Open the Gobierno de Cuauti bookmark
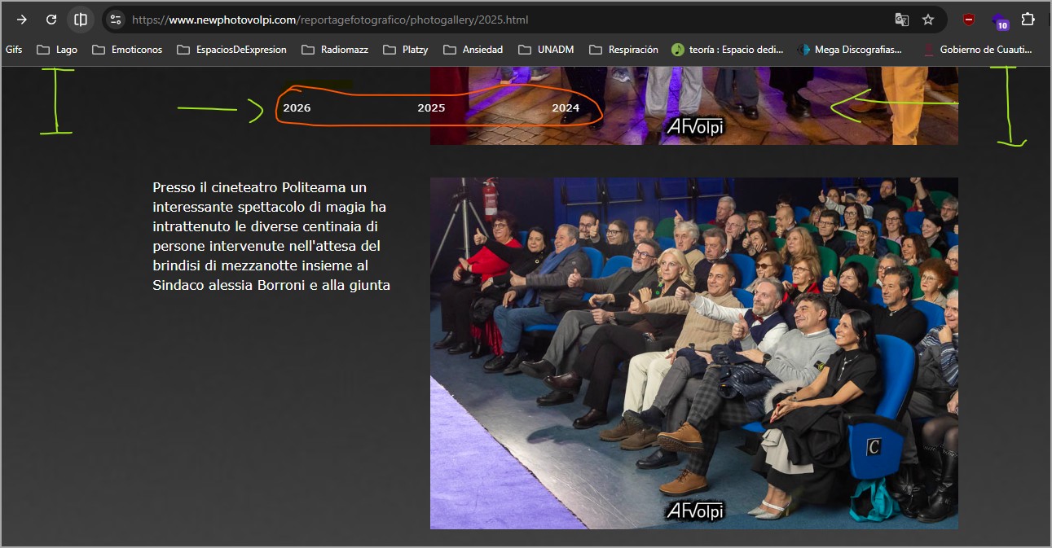 (x=977, y=50)
